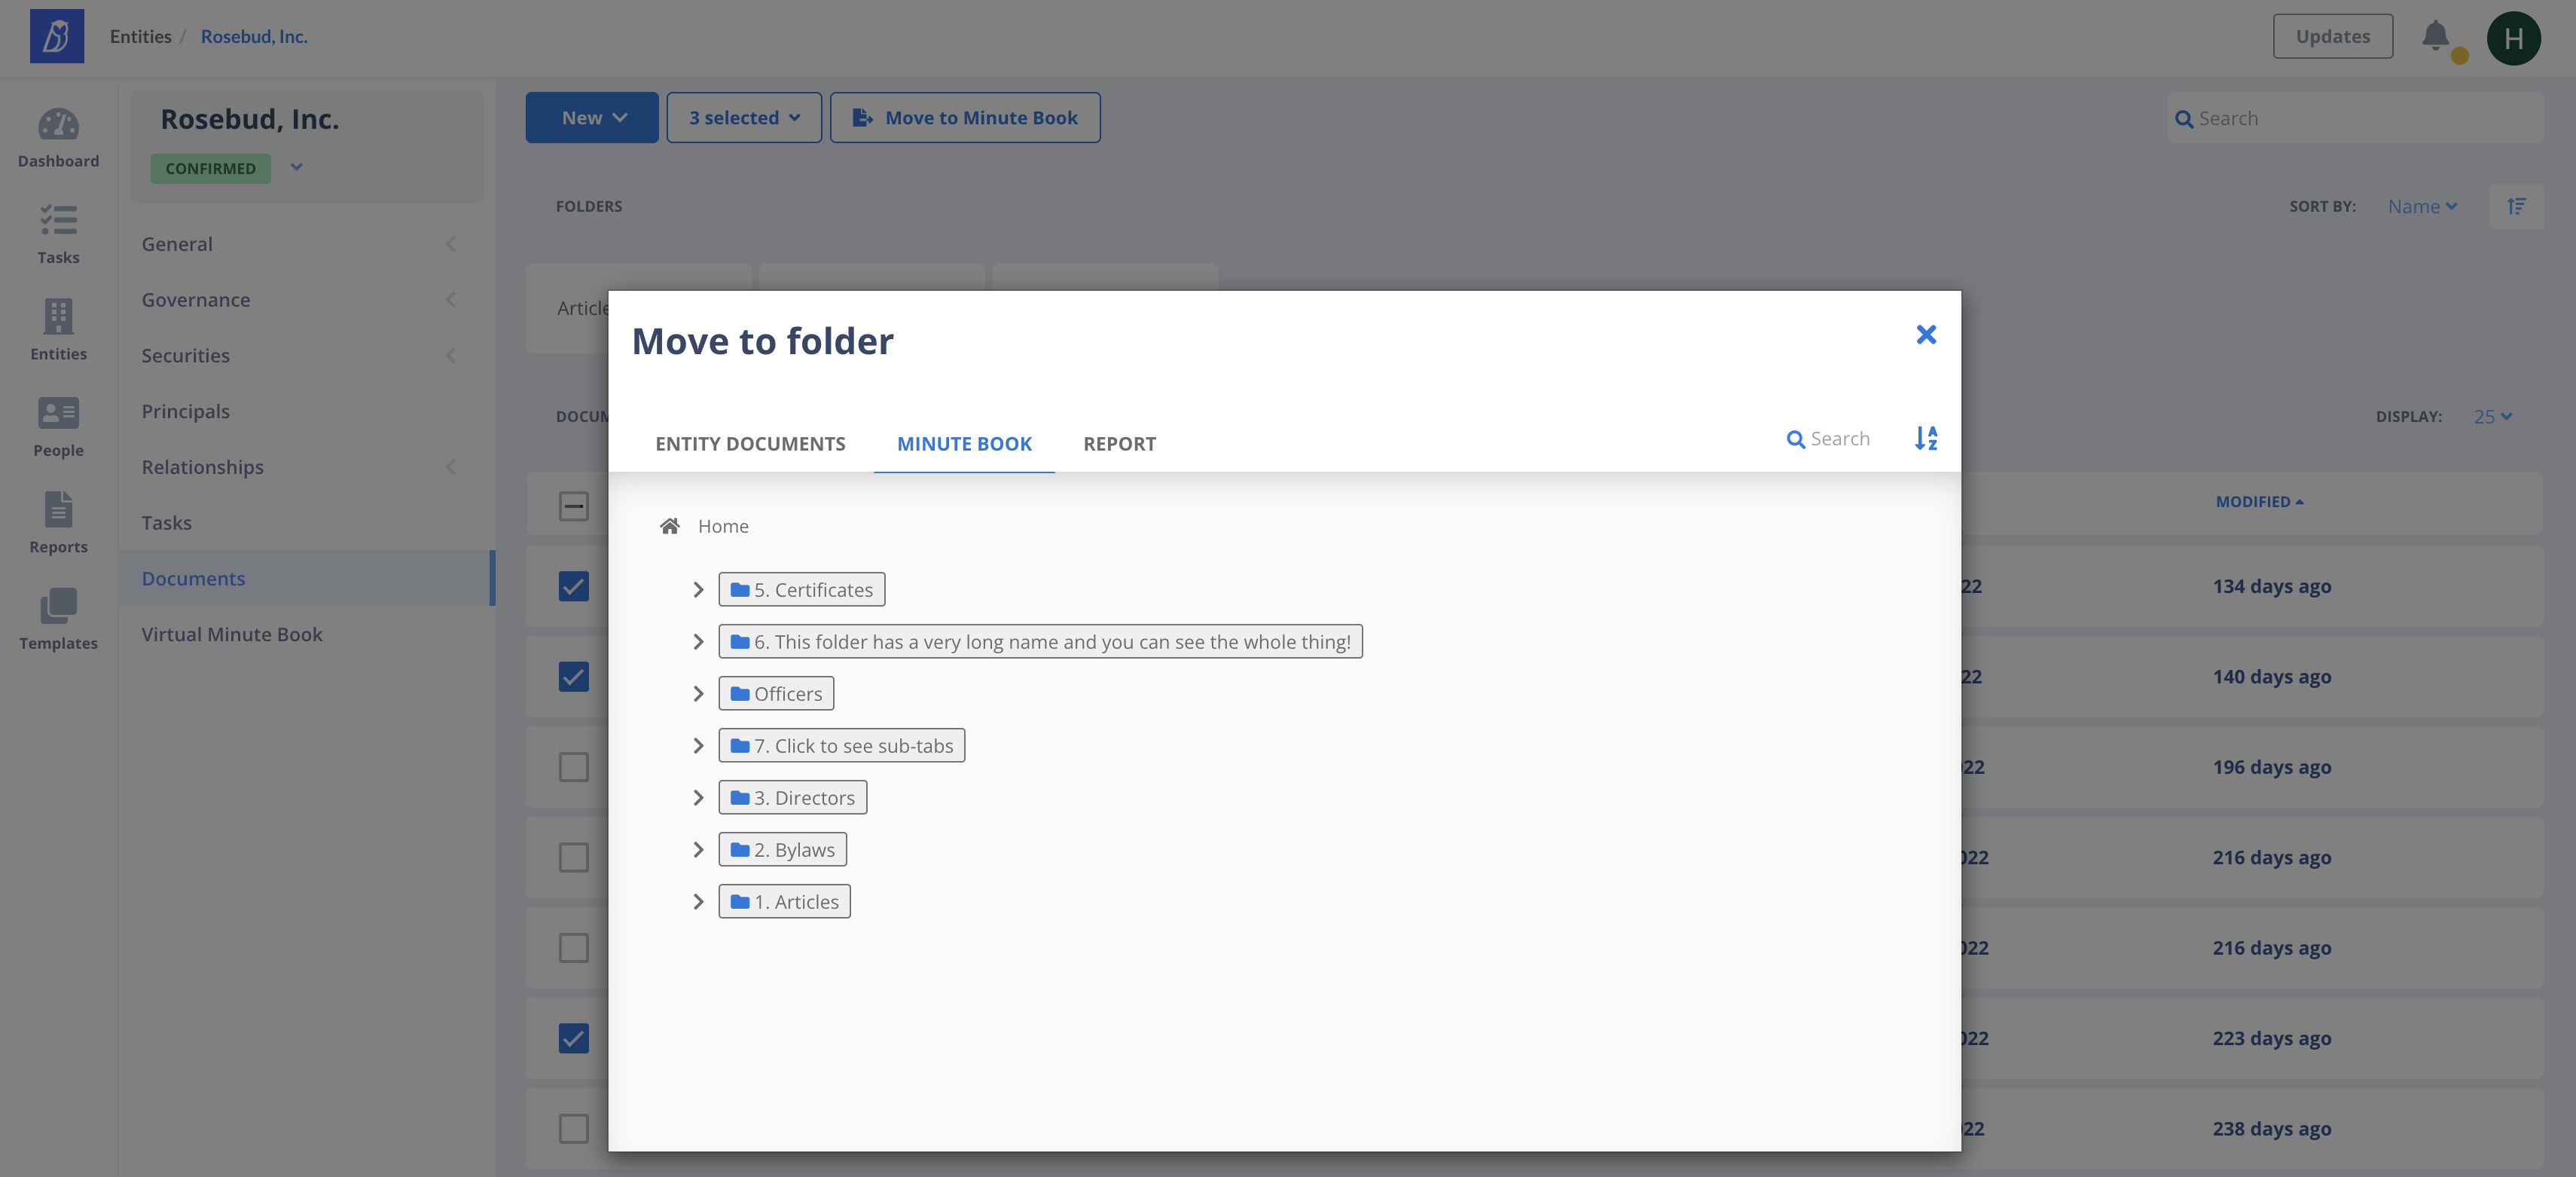The width and height of the screenshot is (2576, 1177).
Task: Check the third document row checkbox
Action: tap(573, 767)
